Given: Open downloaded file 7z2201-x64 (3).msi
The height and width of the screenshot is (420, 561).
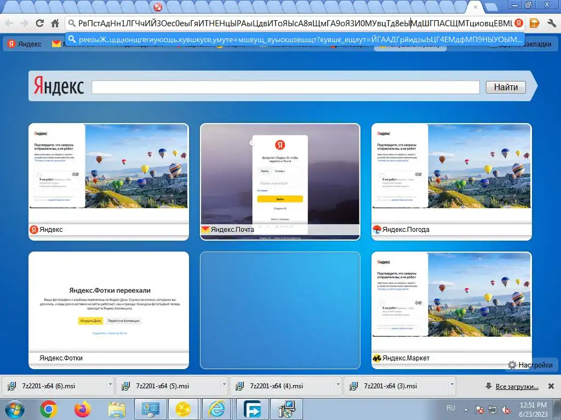Looking at the screenshot, I should (x=396, y=386).
